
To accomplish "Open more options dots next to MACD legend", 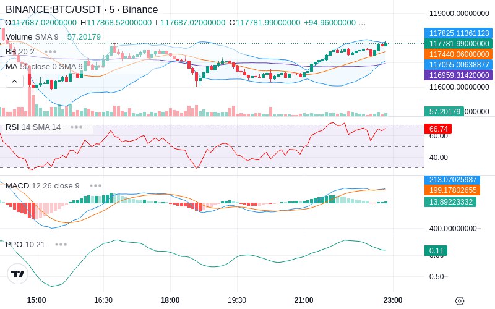I will tap(96, 186).
